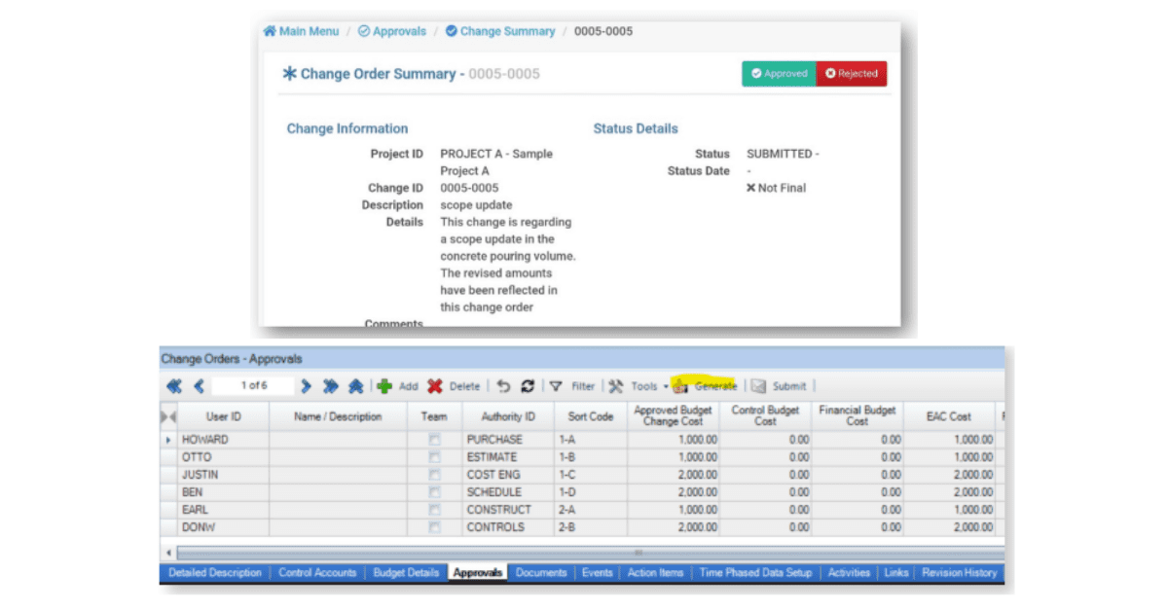Click the Submit envelope icon
The width and height of the screenshot is (1168, 610).
759,386
